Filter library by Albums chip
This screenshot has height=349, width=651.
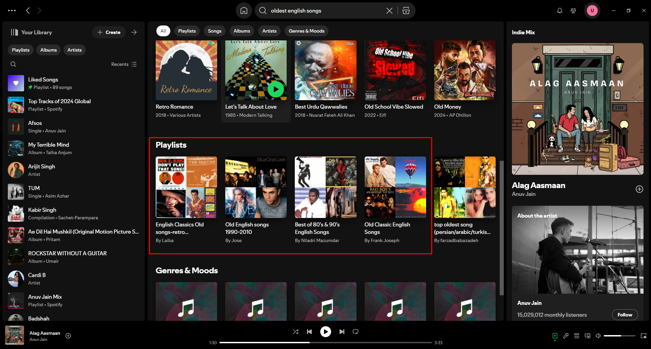pyautogui.click(x=48, y=50)
